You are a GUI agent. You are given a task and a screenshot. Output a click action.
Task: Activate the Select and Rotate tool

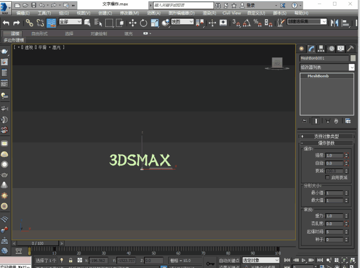tap(143, 23)
